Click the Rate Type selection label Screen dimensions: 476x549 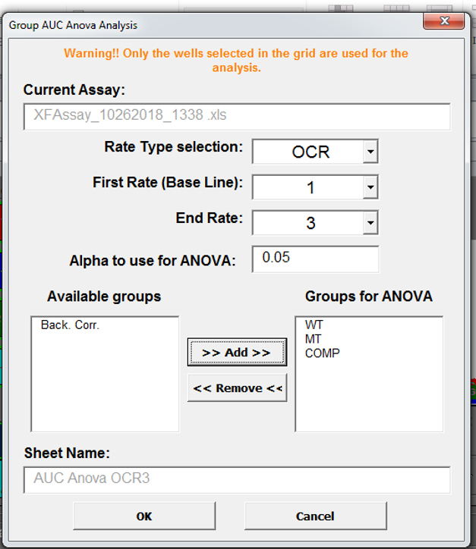click(173, 147)
